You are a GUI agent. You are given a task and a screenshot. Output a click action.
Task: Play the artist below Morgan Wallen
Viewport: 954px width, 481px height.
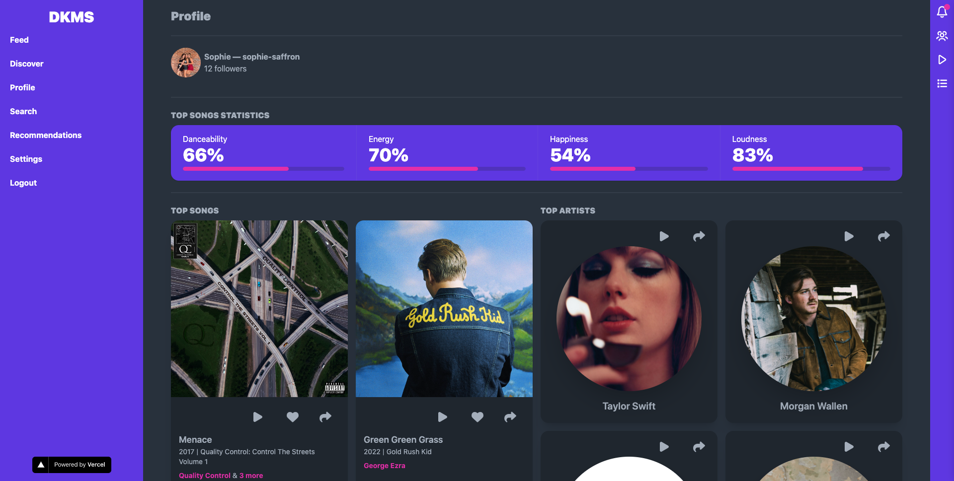pyautogui.click(x=849, y=447)
